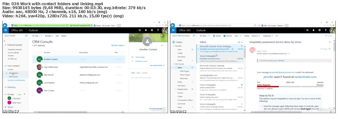338x119 pixels.
Task: Click Undo in the Mail window
Action: tap(329, 36)
